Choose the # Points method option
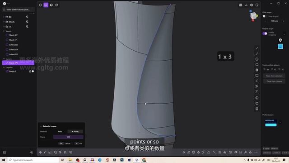289x163 pixels. coord(75,131)
